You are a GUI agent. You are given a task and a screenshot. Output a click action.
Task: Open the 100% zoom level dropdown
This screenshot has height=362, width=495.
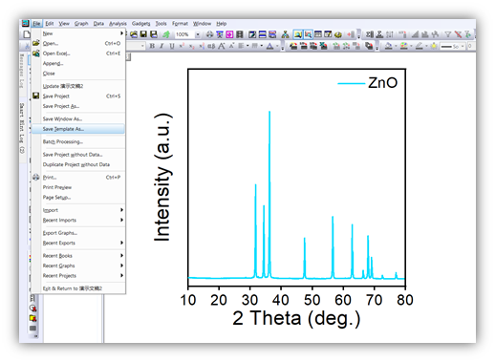click(x=198, y=34)
